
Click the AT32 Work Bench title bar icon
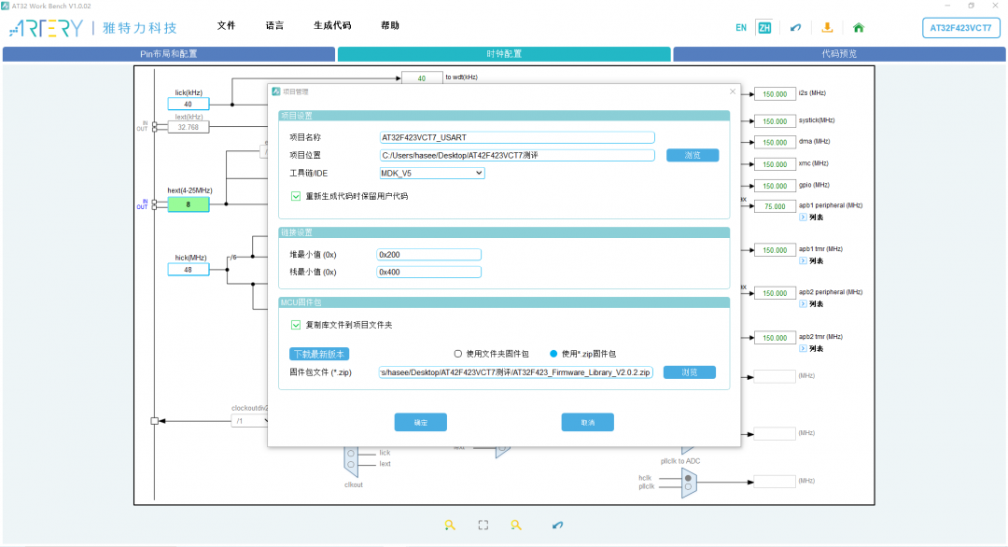[x=6, y=6]
